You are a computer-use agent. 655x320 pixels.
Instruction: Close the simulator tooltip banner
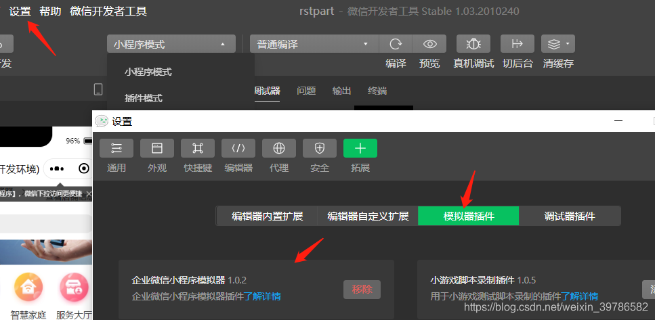tap(89, 193)
